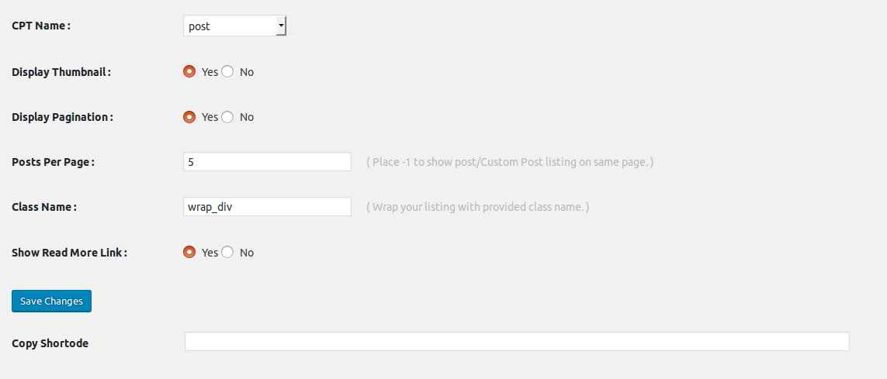The width and height of the screenshot is (887, 379).
Task: Choose Yes for Show Read More Link
Action: pos(189,253)
